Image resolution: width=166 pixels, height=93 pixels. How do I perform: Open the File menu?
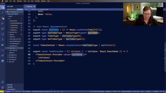(10, 1)
